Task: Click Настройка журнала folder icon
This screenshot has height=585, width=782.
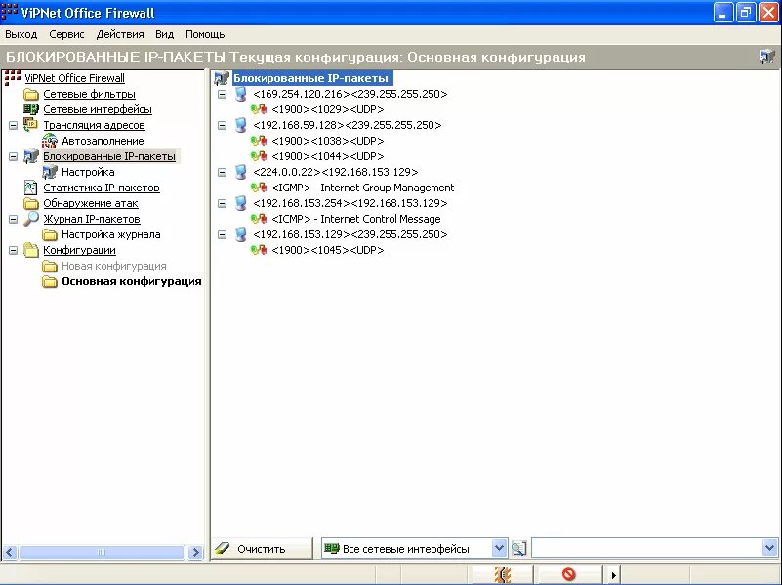Action: 50,234
